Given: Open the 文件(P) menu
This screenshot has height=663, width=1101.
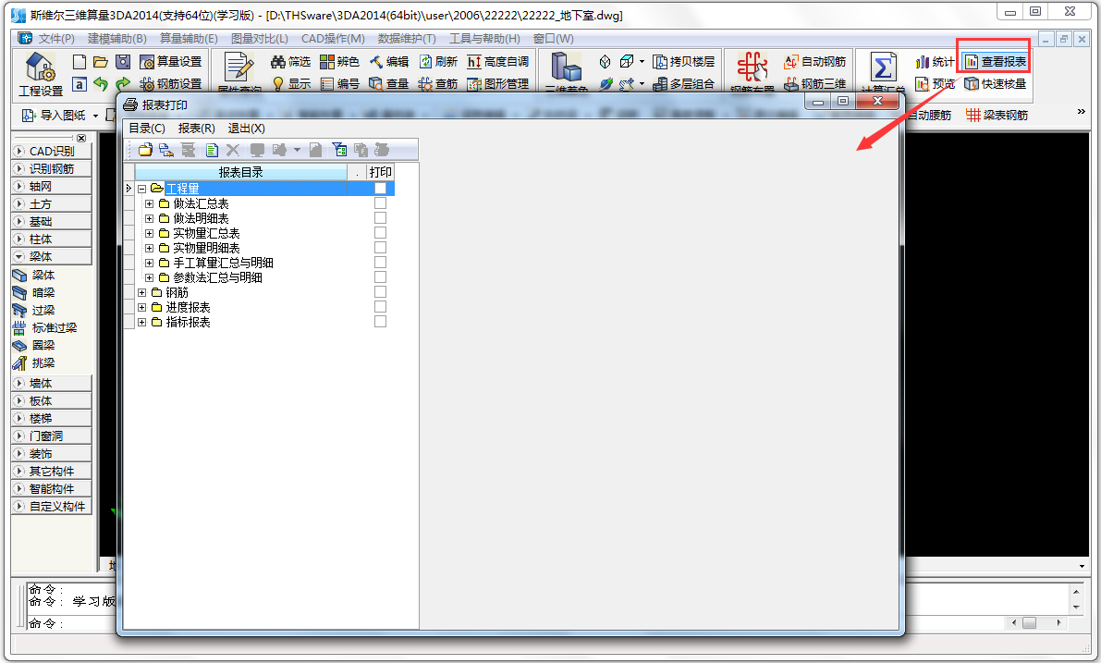Looking at the screenshot, I should (x=58, y=39).
